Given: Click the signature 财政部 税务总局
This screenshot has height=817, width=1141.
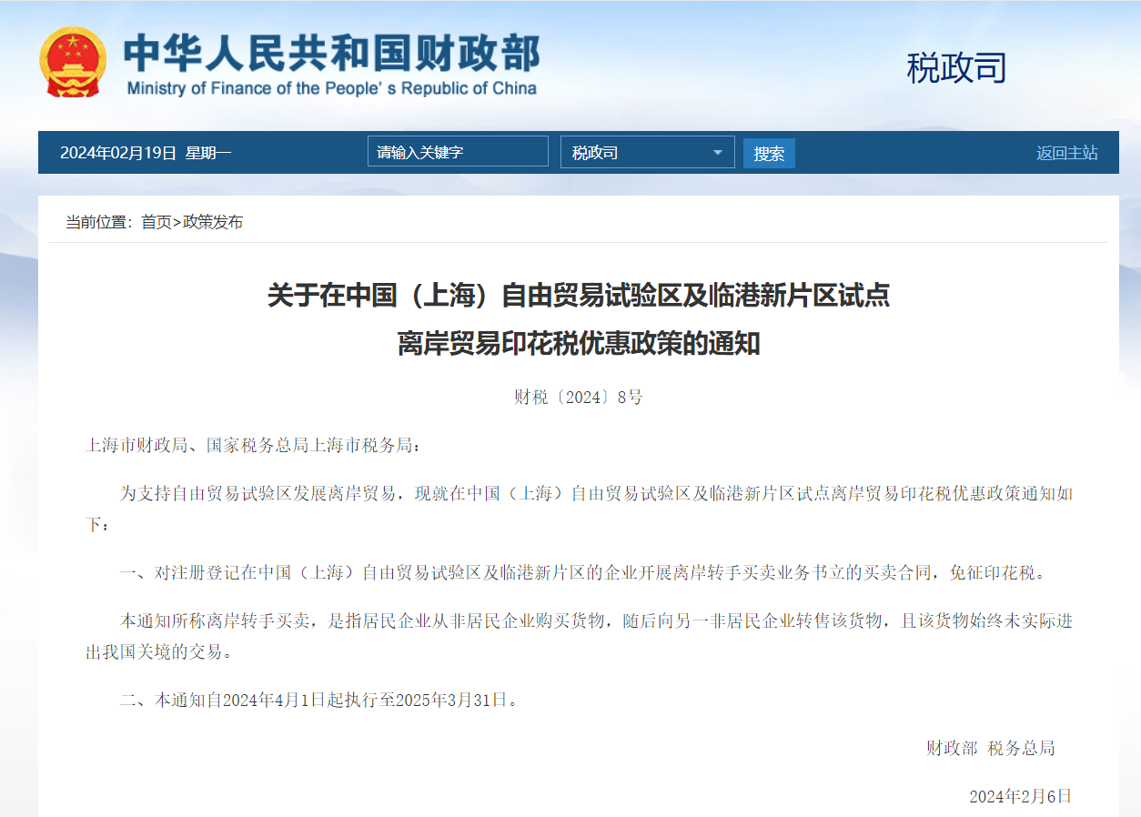Looking at the screenshot, I should click(x=990, y=749).
